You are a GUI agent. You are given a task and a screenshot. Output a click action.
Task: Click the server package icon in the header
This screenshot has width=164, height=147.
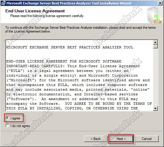155,15
